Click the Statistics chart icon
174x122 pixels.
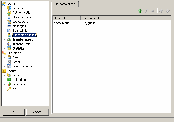pyautogui.click(x=9, y=48)
